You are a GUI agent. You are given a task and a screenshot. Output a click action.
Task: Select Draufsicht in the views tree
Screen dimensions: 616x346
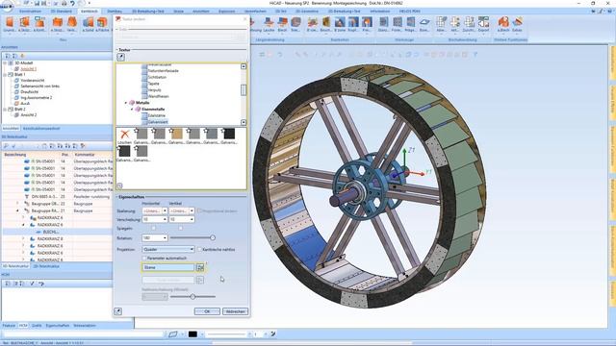click(x=30, y=92)
